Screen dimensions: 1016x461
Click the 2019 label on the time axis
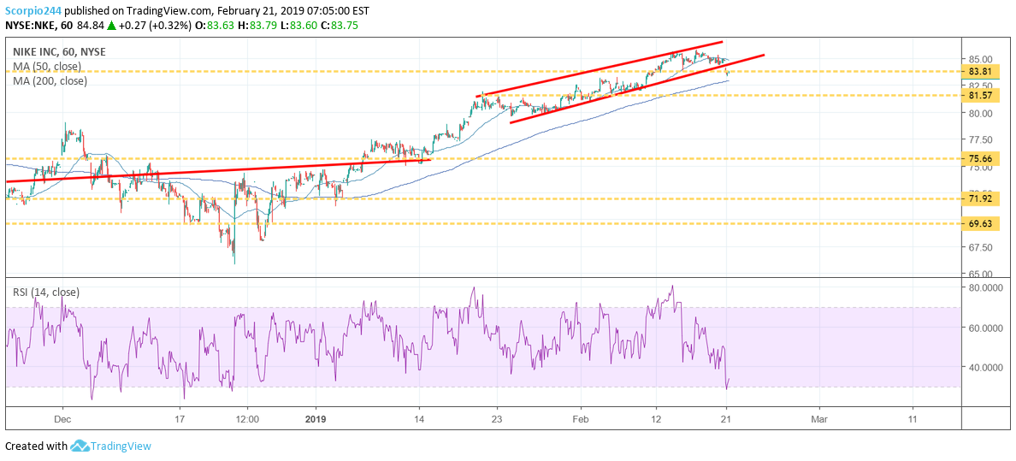pos(316,419)
